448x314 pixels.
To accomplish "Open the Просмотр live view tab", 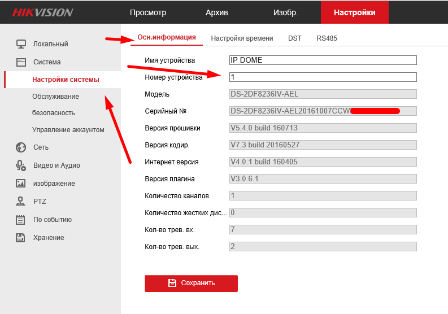I will click(148, 12).
